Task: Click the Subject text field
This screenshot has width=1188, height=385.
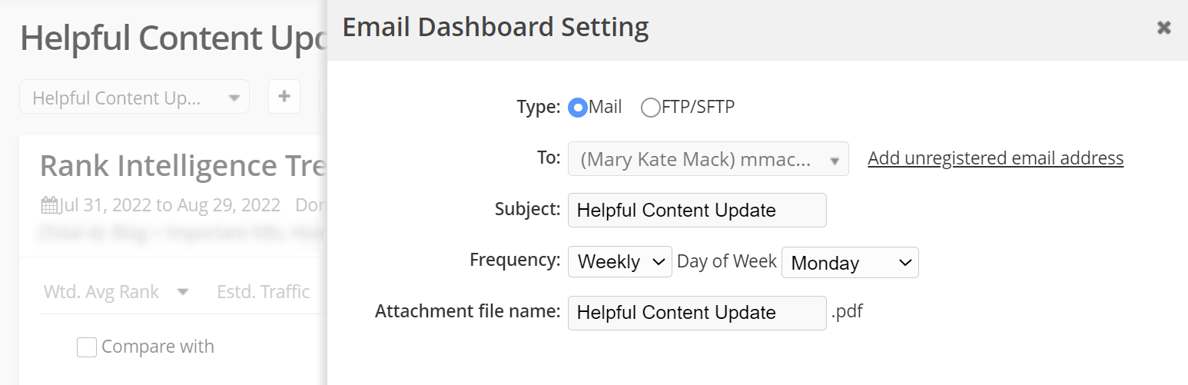Action: tap(696, 211)
